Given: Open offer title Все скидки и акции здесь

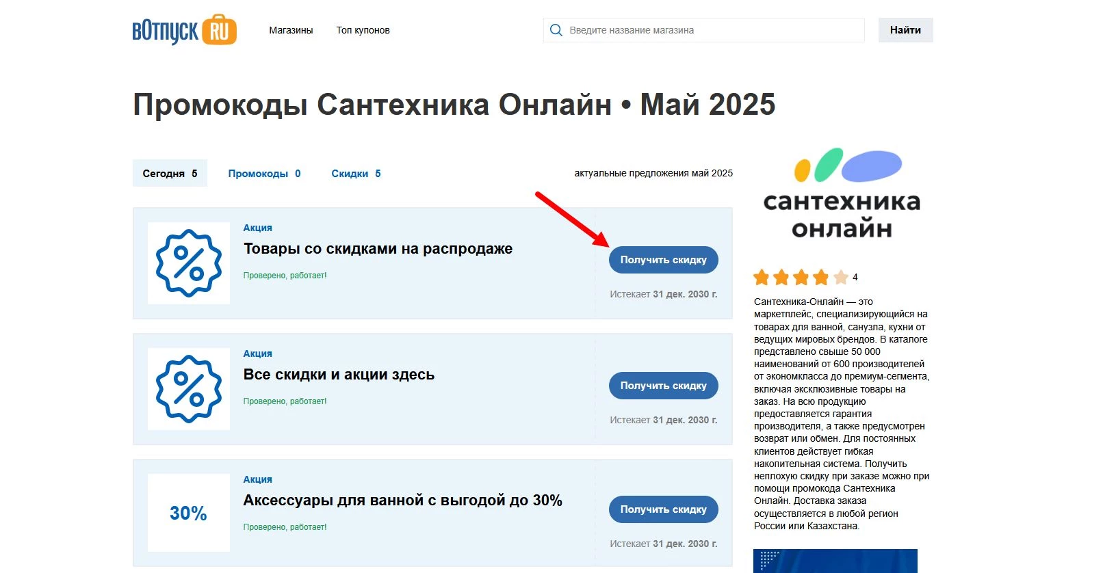Looking at the screenshot, I should (339, 375).
